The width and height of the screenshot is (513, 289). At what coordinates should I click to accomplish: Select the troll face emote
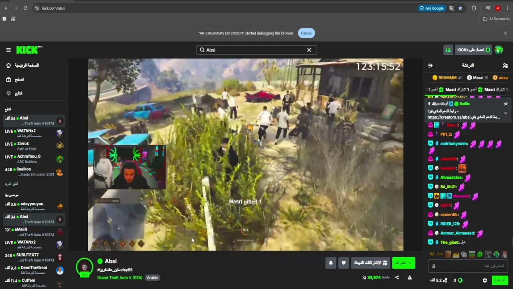point(464,254)
